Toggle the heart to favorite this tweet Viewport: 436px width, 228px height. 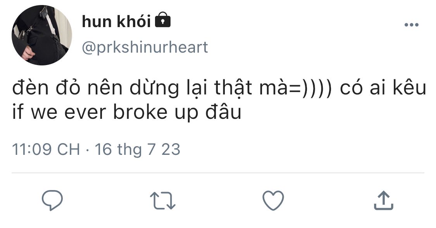(273, 200)
